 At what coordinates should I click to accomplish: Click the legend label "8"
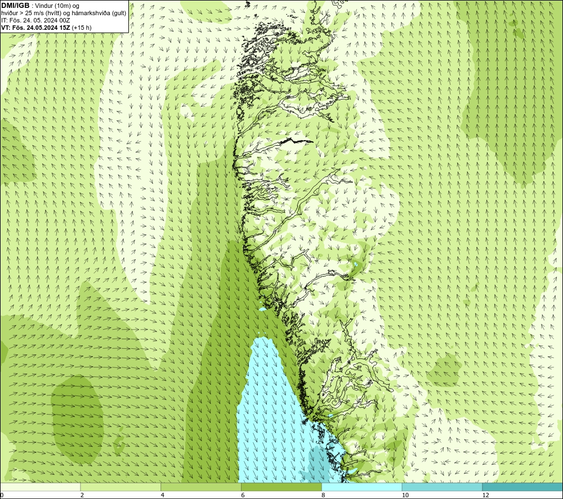click(x=324, y=495)
